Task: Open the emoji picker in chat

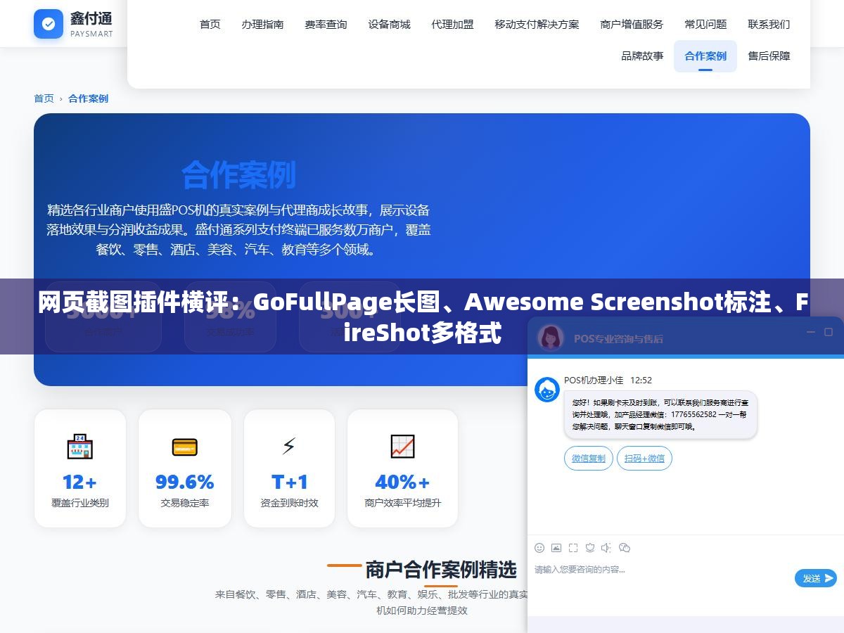Action: pos(539,548)
